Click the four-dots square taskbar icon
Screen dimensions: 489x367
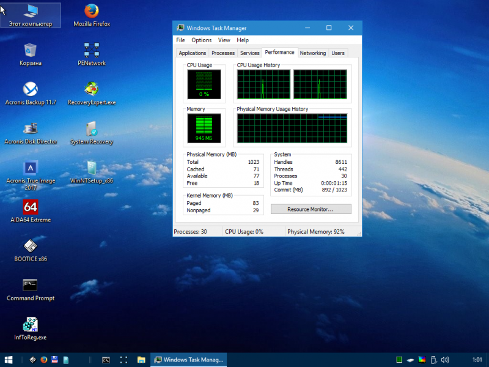tap(123, 360)
